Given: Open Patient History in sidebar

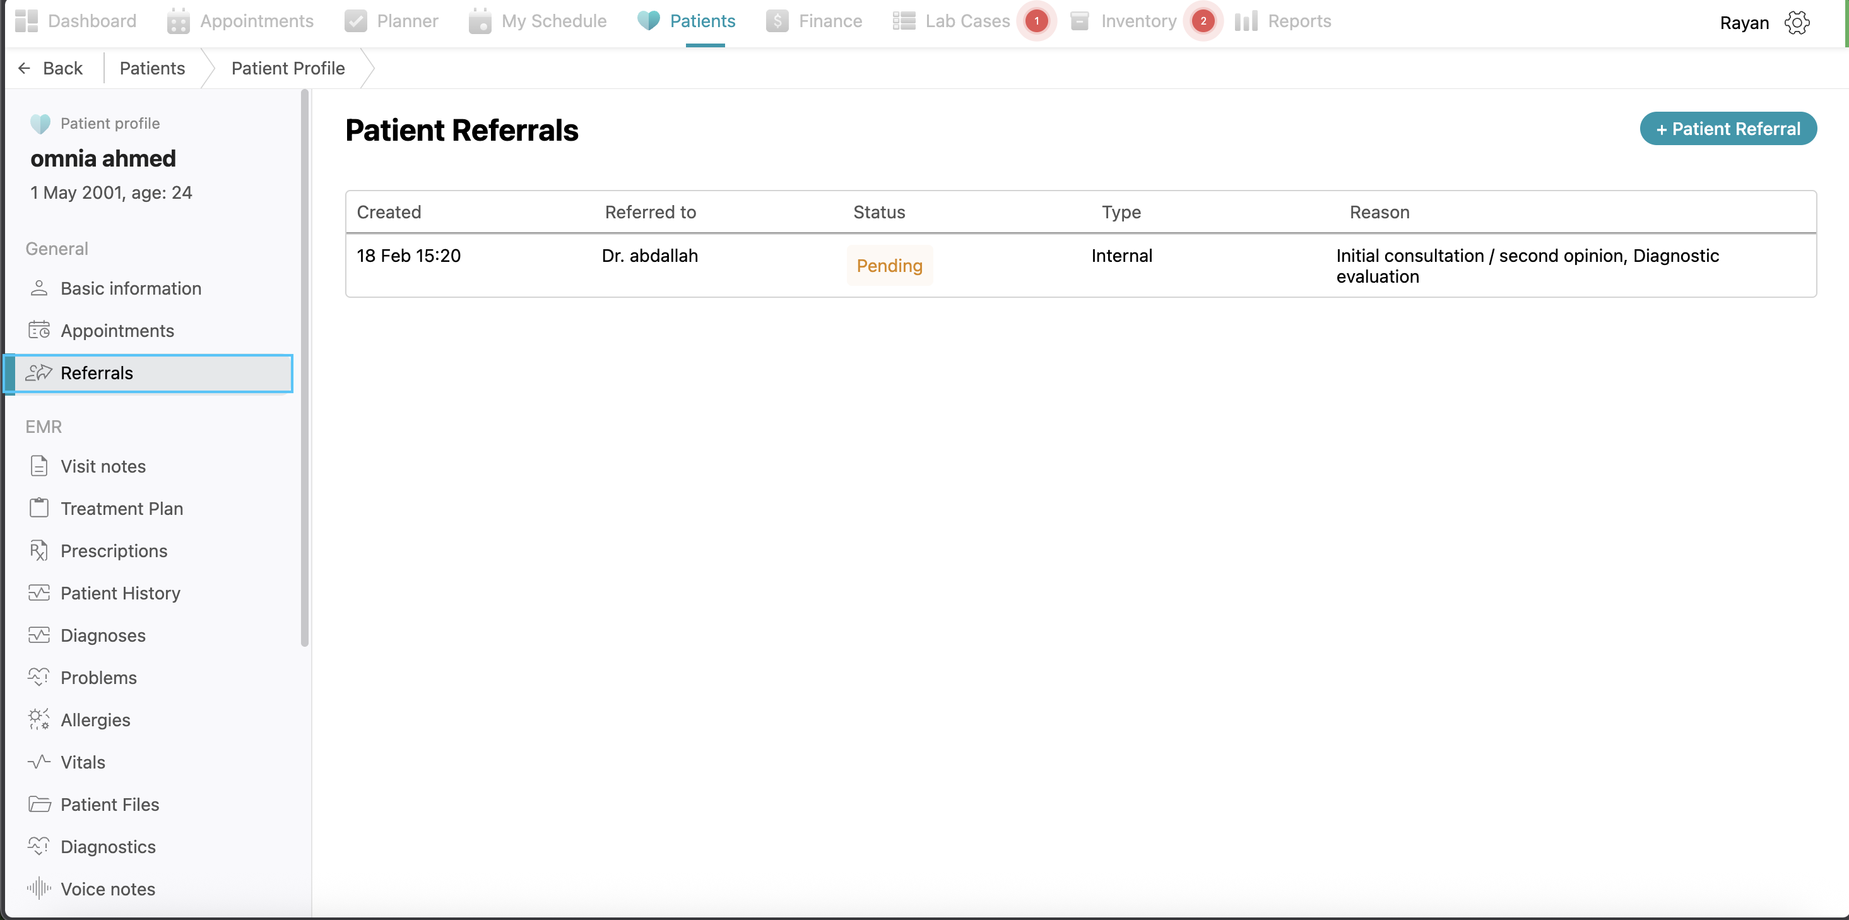Looking at the screenshot, I should [x=120, y=593].
